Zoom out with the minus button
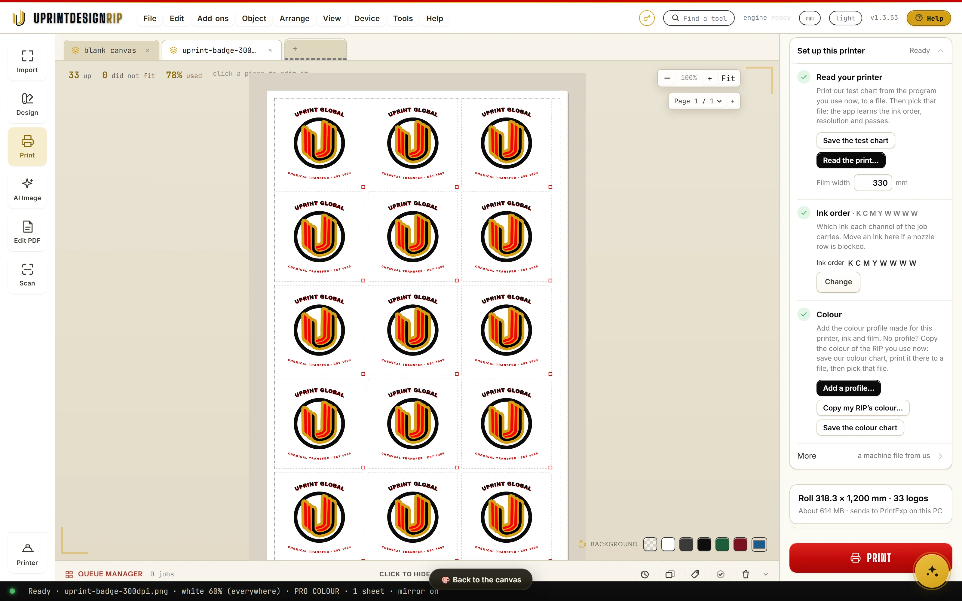 click(667, 78)
